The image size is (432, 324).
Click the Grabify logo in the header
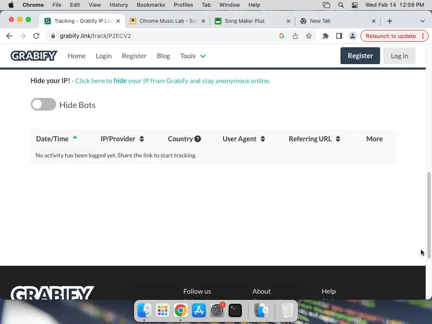[34, 56]
